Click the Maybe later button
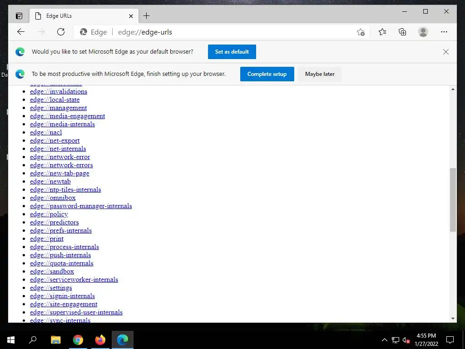 (320, 74)
